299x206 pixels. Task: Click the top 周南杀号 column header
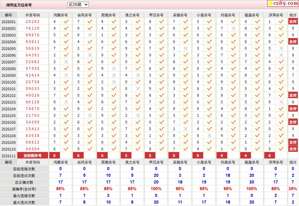coord(108,15)
